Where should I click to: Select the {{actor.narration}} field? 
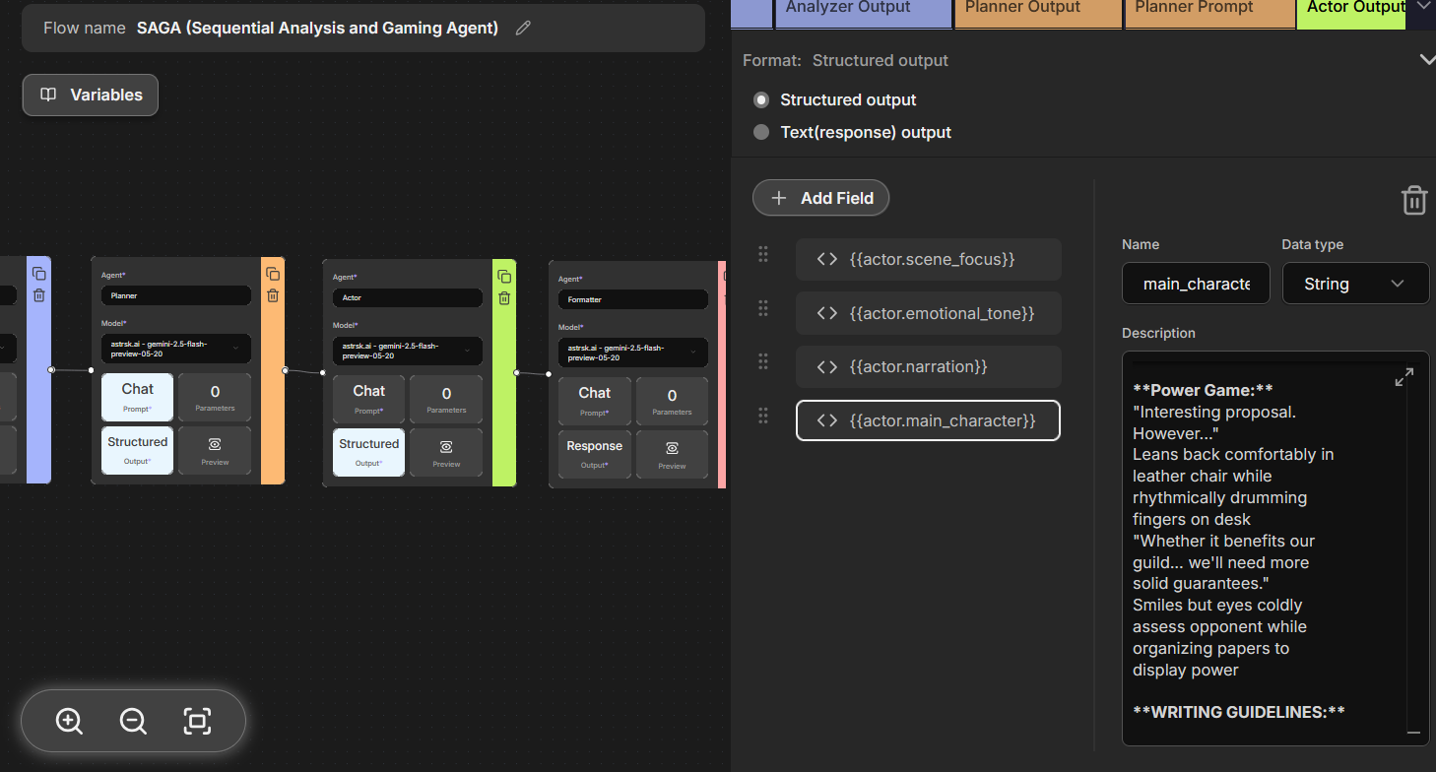click(x=928, y=366)
